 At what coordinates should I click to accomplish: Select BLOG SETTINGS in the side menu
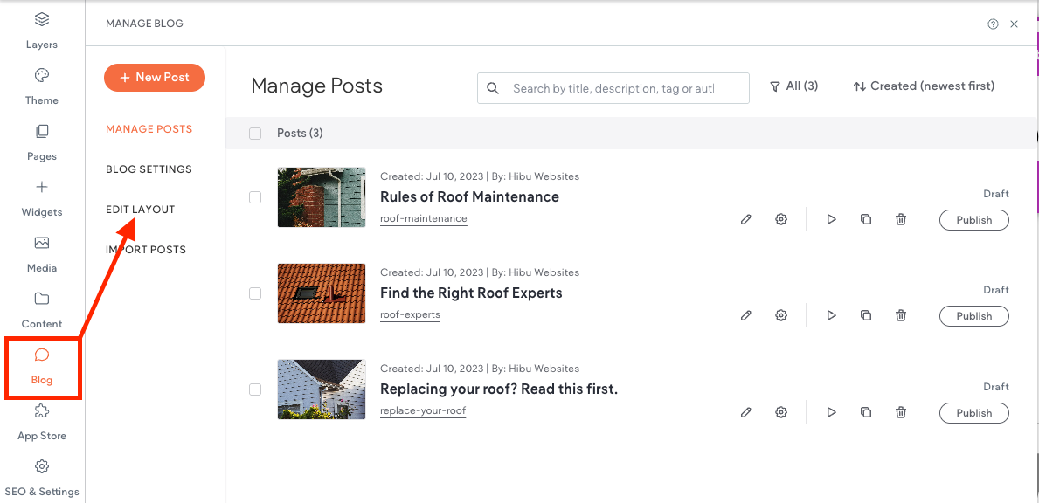[149, 169]
